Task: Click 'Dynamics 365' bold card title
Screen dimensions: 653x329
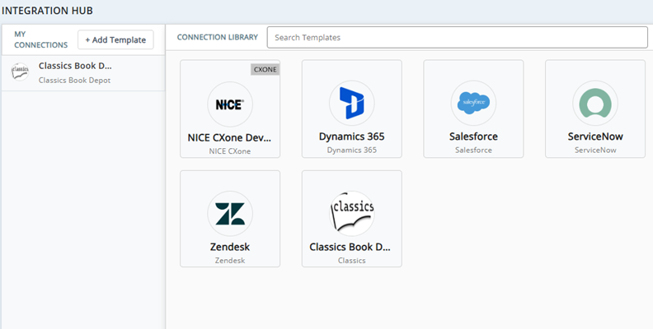Action: coord(351,137)
